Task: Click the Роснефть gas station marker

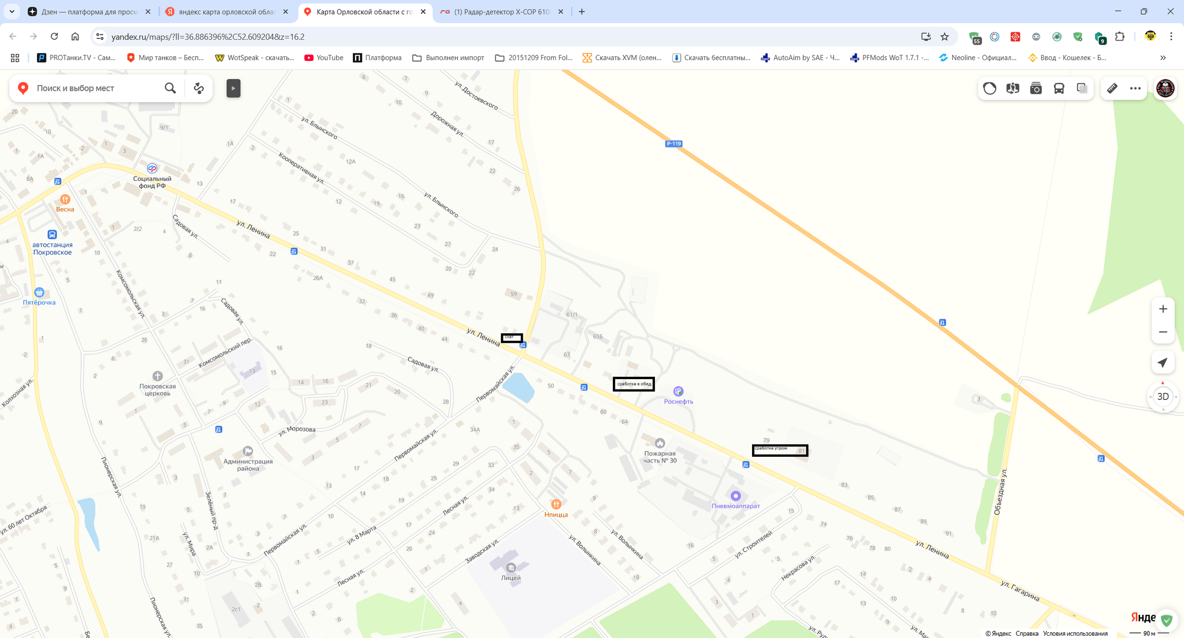Action: click(x=678, y=391)
